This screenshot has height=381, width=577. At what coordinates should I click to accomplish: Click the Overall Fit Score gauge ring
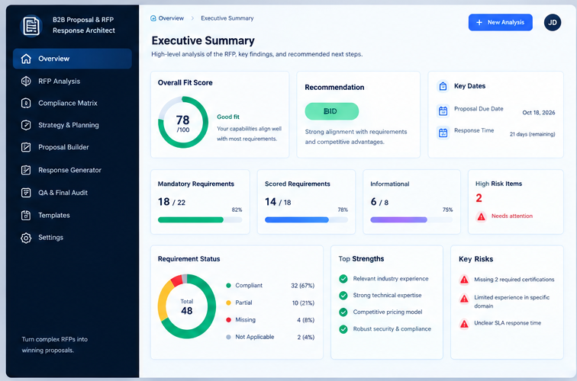pyautogui.click(x=183, y=123)
